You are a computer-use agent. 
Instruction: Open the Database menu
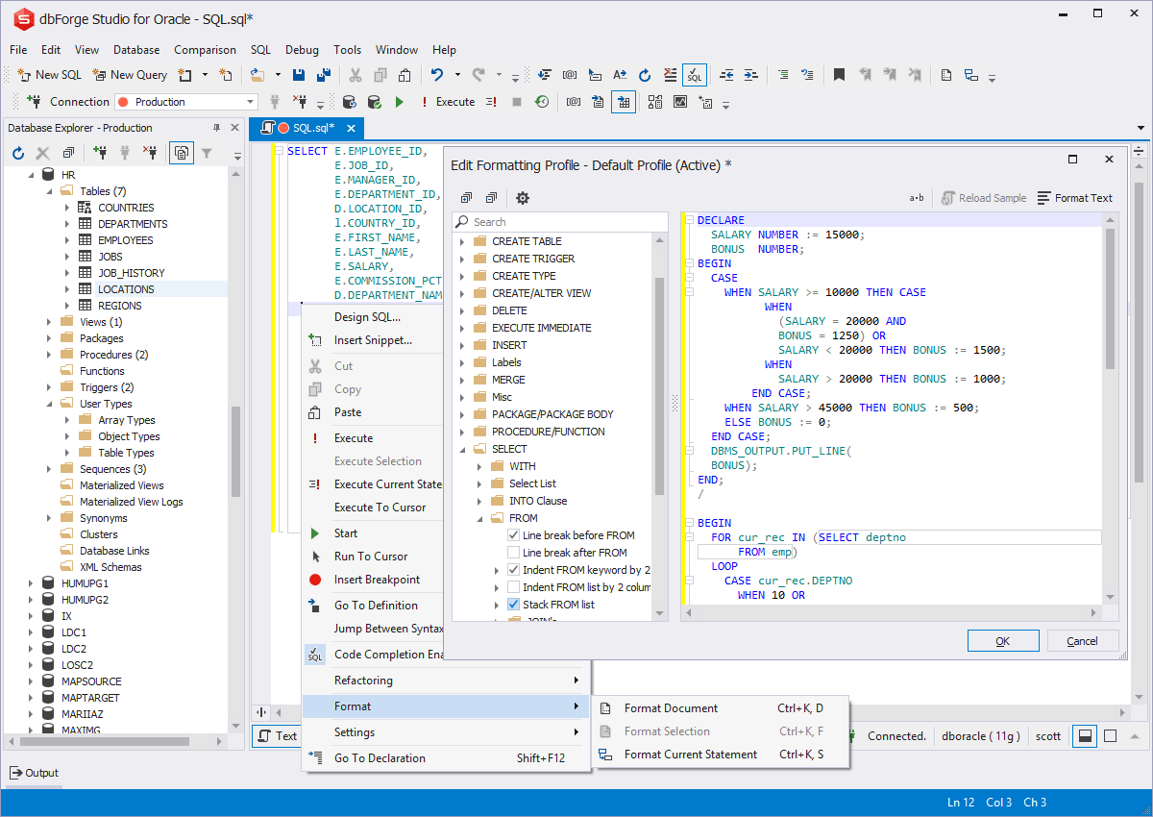[x=135, y=49]
